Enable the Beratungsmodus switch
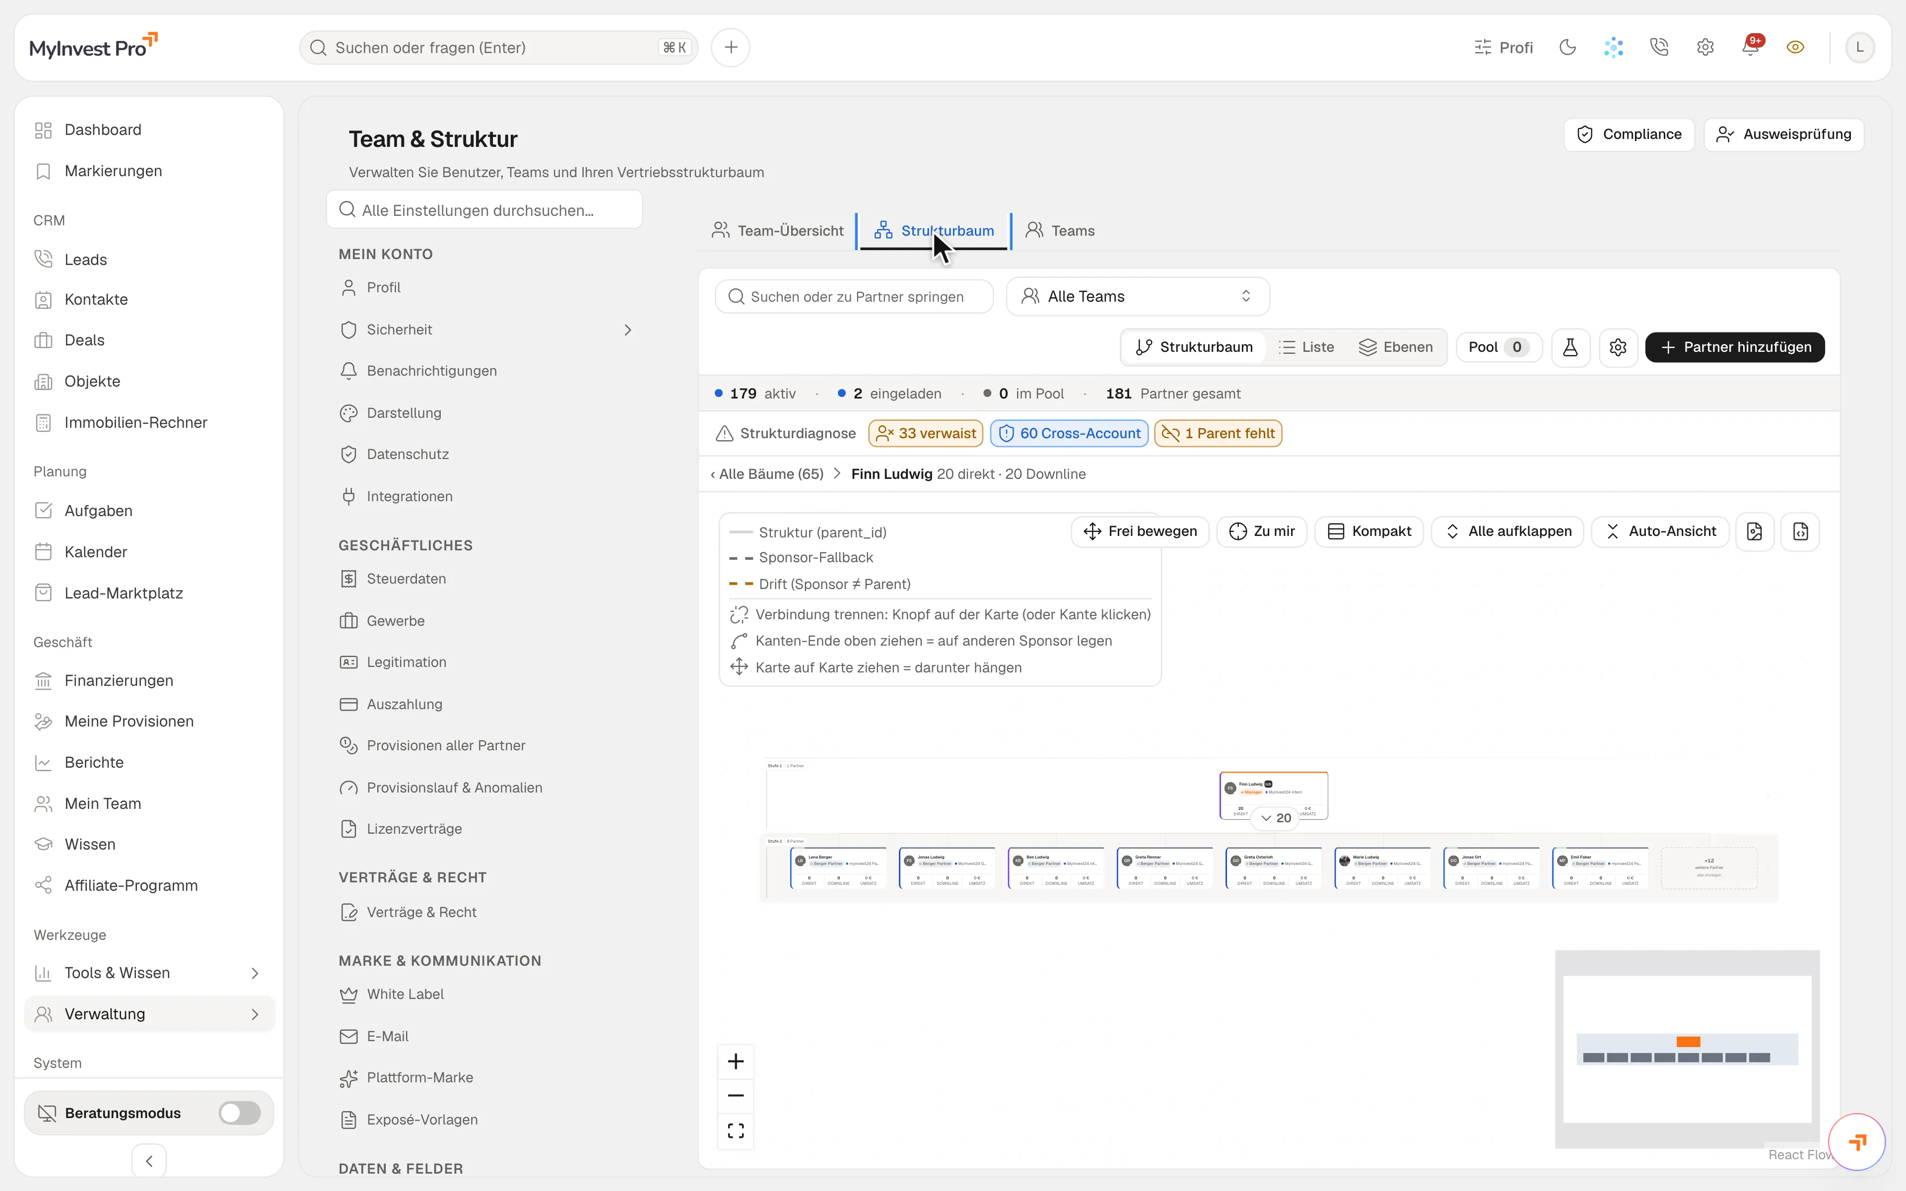Viewport: 1906px width, 1191px height. tap(239, 1113)
